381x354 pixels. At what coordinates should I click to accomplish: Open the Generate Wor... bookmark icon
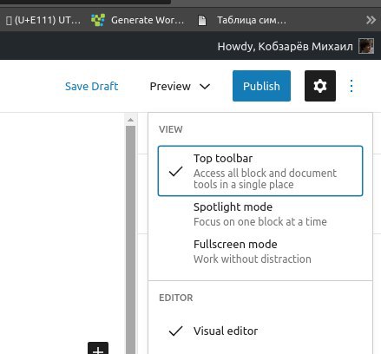(98, 20)
